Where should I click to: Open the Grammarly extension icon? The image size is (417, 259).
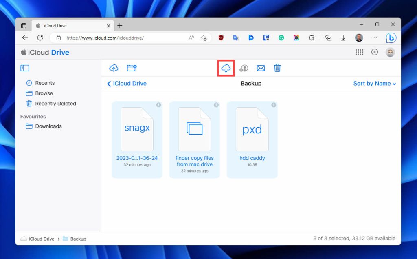tap(281, 38)
